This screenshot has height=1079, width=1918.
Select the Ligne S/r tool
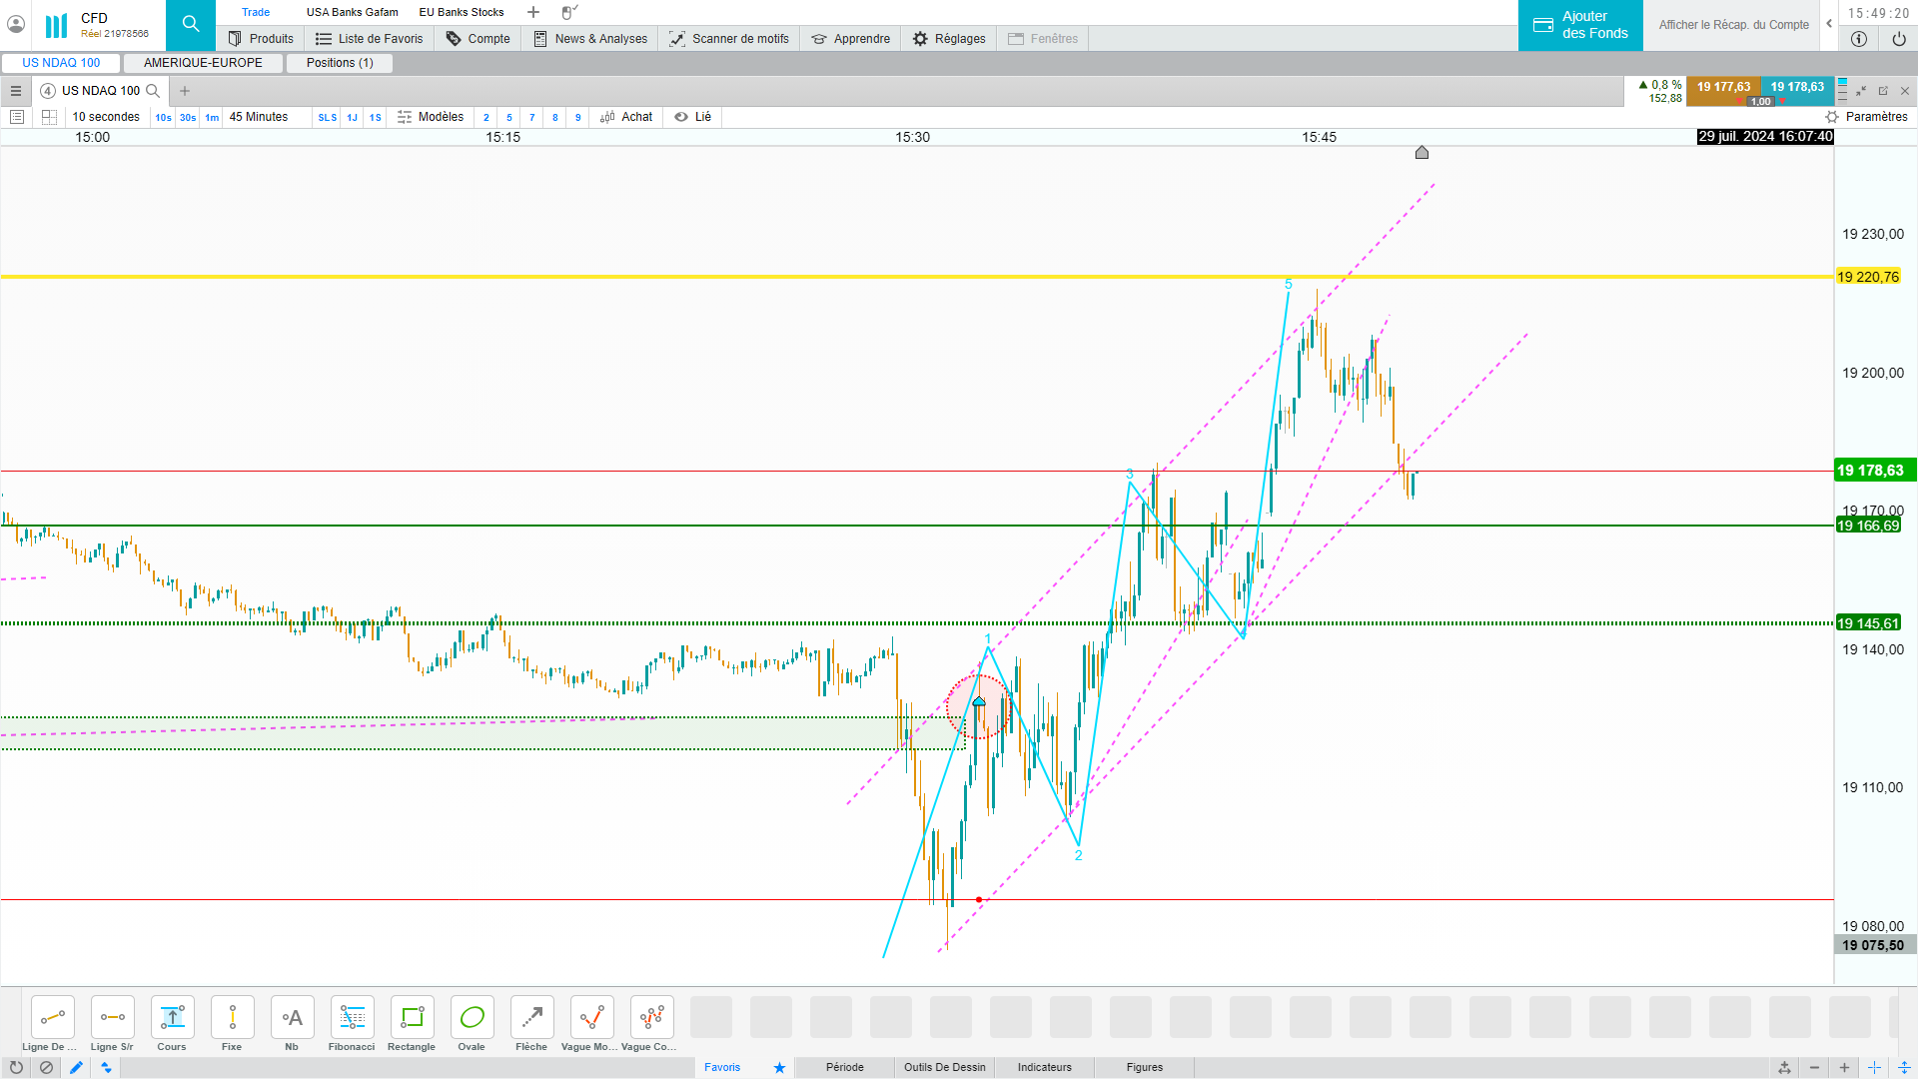112,1018
